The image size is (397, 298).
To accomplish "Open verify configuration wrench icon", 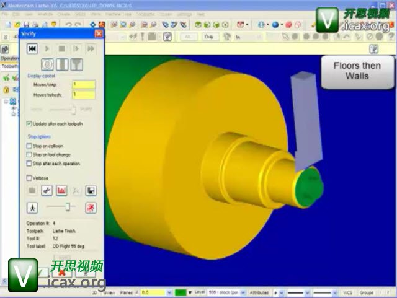I will pyautogui.click(x=47, y=190).
